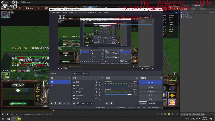Click the blue 停止直播 button
This screenshot has width=215, height=121.
coord(150,83)
